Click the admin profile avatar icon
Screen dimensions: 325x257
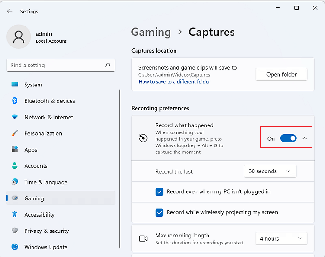(19, 37)
